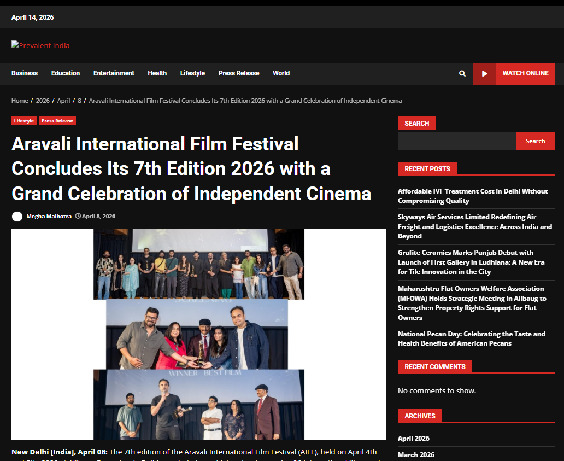Click the Press Release tag above headline
Screen dimensions: 564x461
click(x=57, y=121)
